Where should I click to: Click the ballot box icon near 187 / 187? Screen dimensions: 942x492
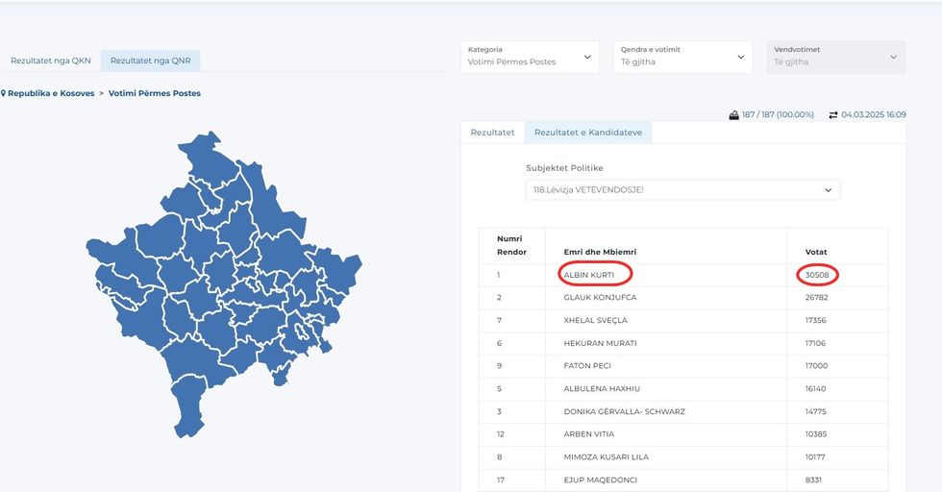click(x=733, y=114)
